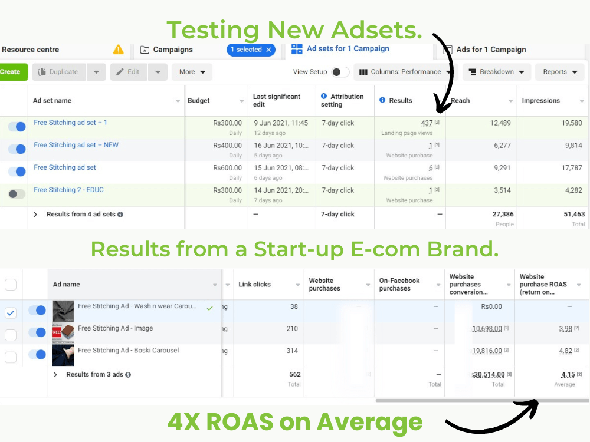Click the horizontal scrollbar under the ads table
590x442 pixels.
point(483,401)
